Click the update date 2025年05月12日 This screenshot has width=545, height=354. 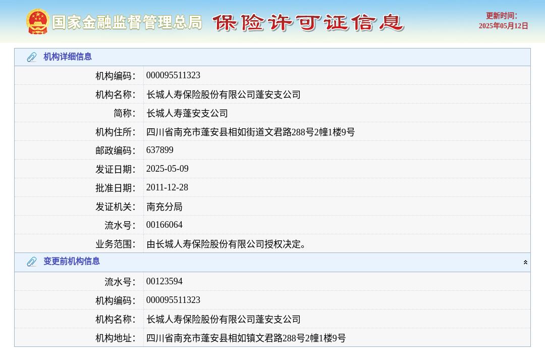pyautogui.click(x=503, y=26)
